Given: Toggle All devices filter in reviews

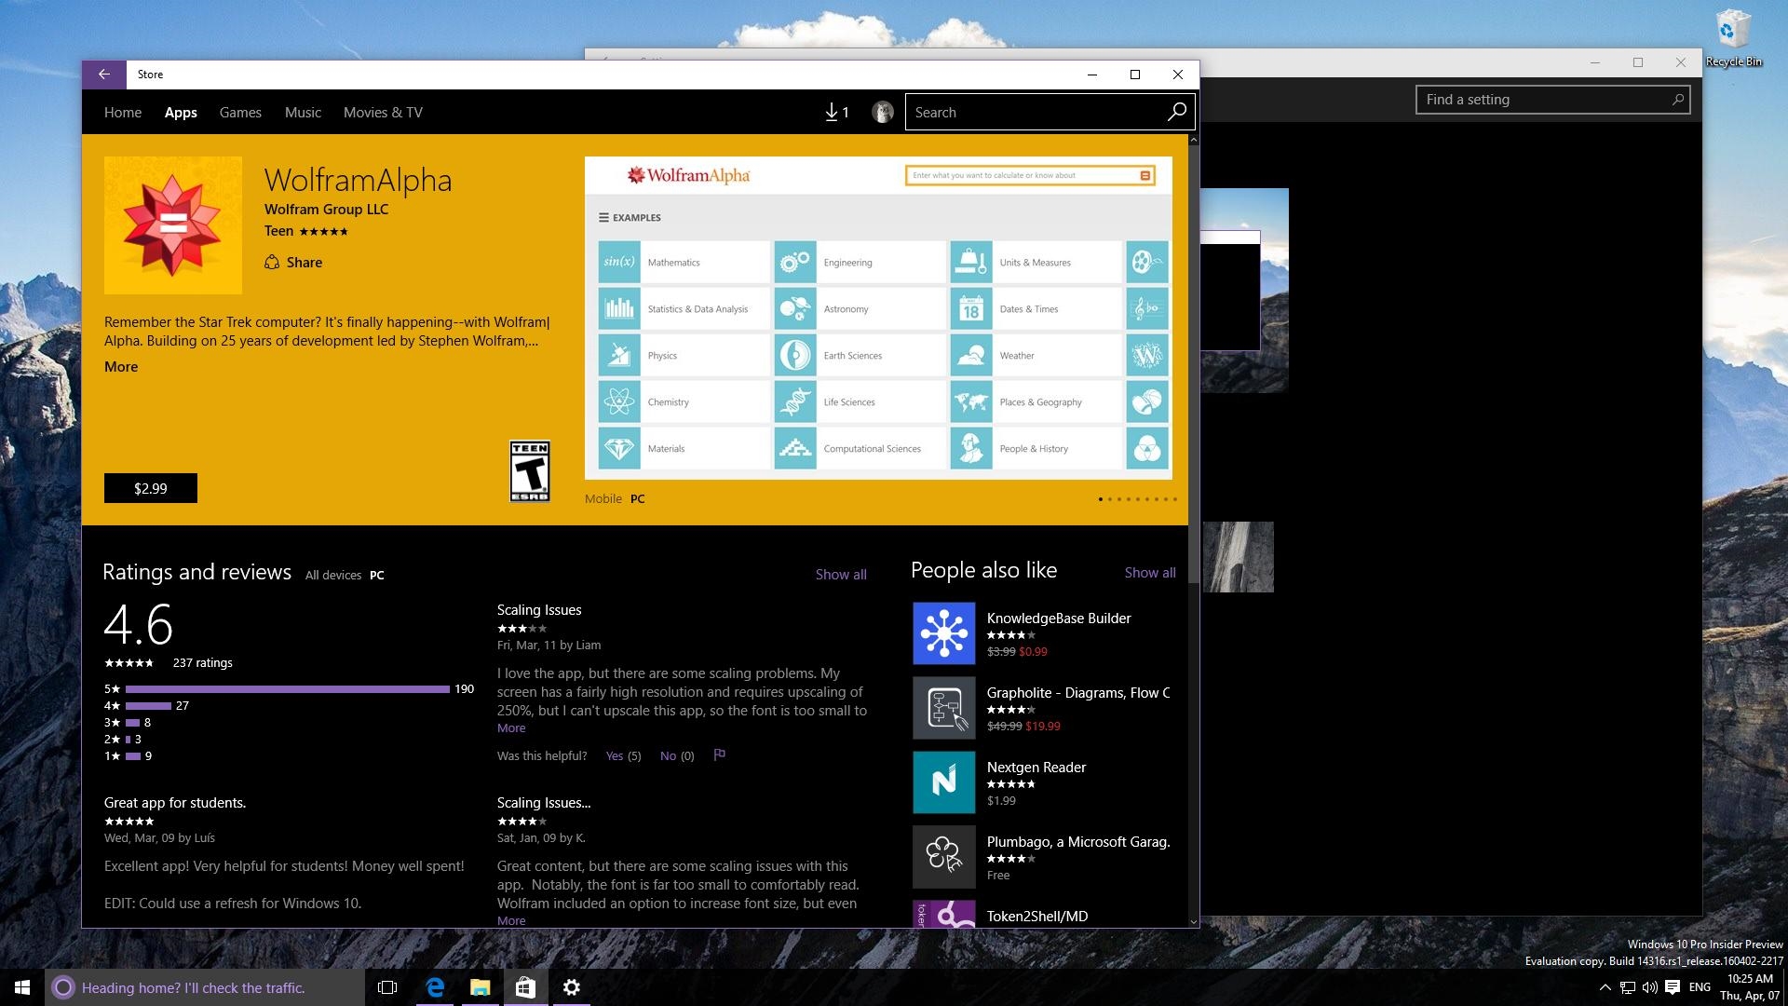Looking at the screenshot, I should click(x=332, y=575).
